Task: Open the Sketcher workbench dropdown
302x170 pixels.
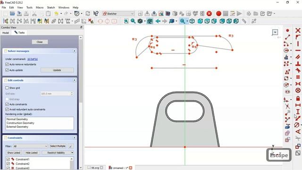Action: (x=118, y=14)
